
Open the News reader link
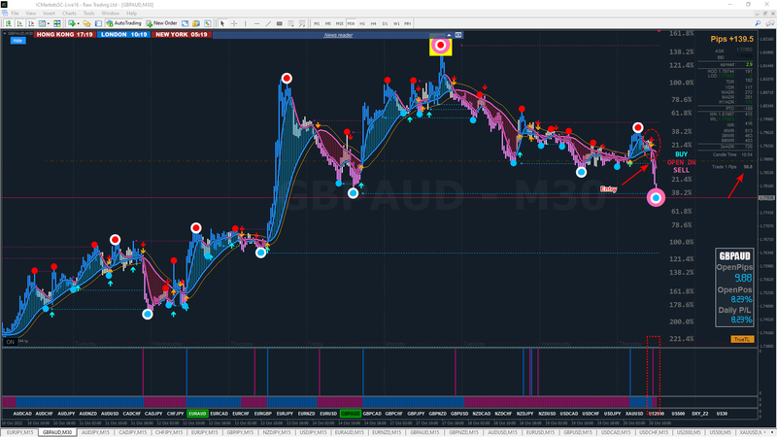pos(338,35)
